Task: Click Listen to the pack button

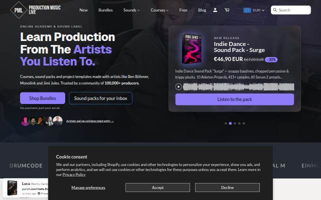Action: 235,99
